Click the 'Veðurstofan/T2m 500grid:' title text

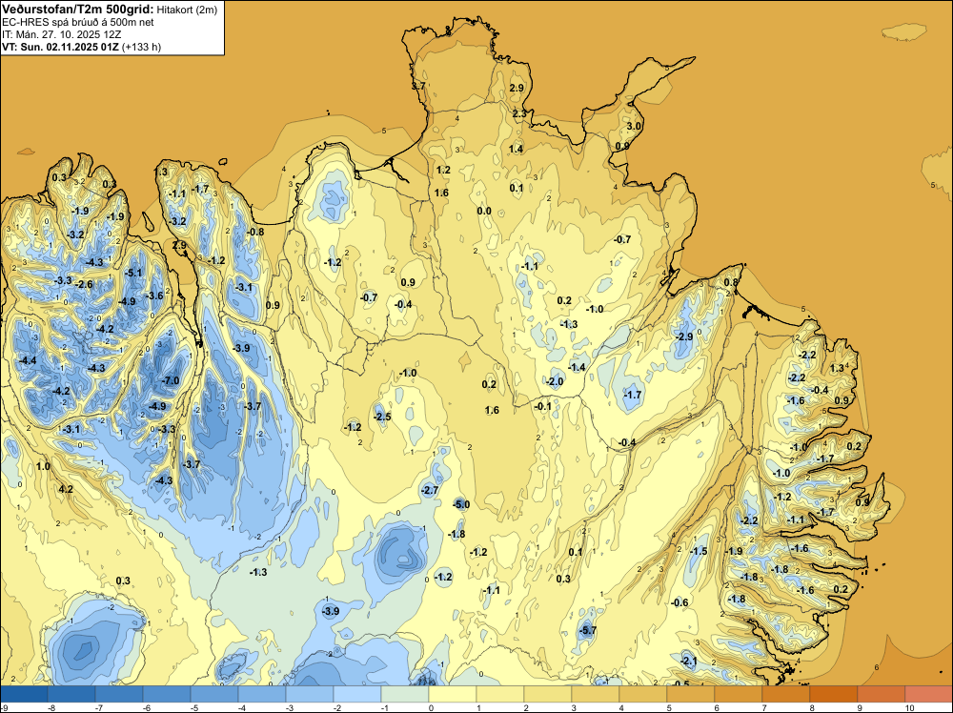[78, 10]
